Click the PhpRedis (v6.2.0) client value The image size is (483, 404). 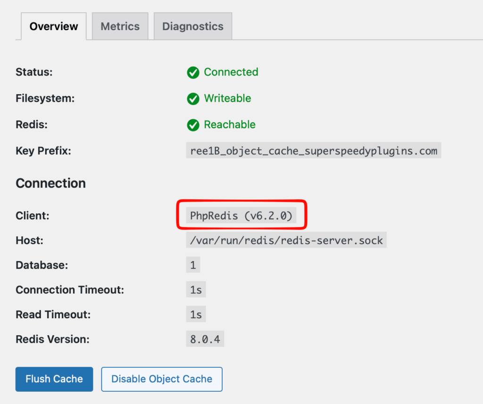point(241,215)
